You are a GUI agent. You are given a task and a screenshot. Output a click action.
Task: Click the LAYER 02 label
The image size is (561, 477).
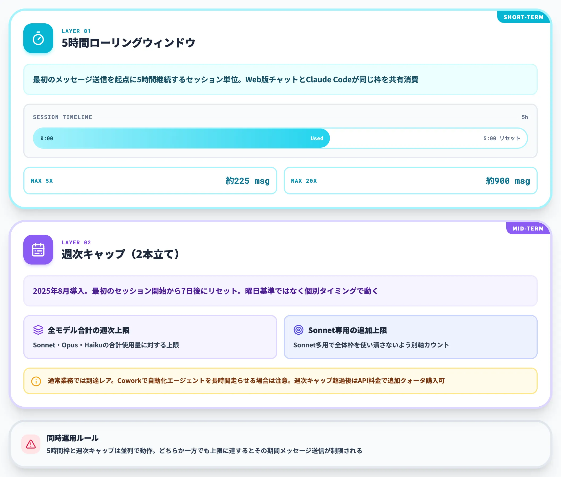click(x=76, y=242)
